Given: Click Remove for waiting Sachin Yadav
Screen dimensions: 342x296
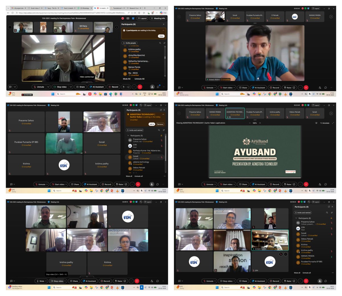Looking at the screenshot, I should [160, 124].
